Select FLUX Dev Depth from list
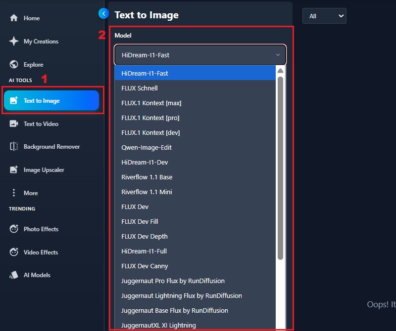This screenshot has width=396, height=331. pos(195,237)
